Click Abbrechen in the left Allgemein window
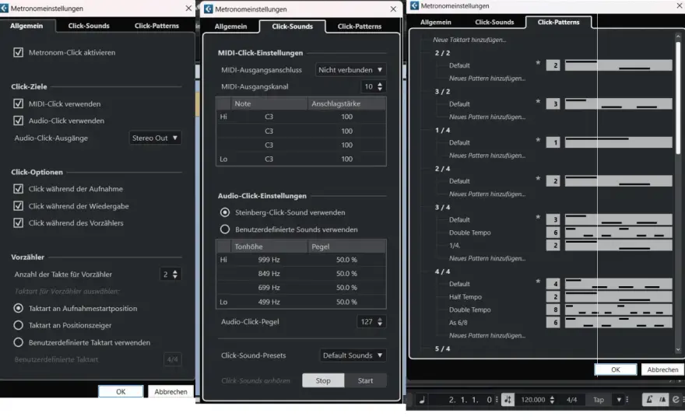685x420 pixels. coord(170,392)
